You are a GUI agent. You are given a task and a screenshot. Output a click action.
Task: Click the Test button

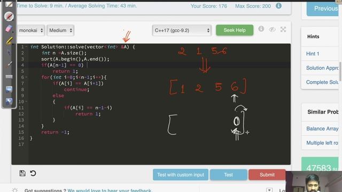(228, 174)
